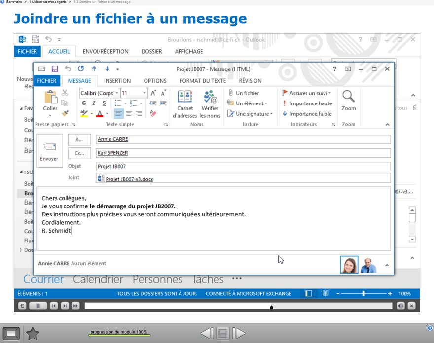Open the À... recipients button

pyautogui.click(x=79, y=140)
